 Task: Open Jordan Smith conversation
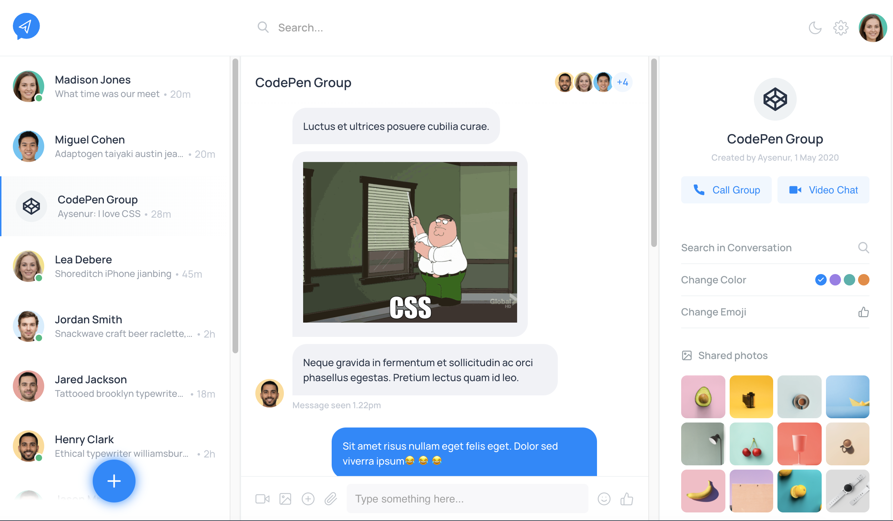[x=115, y=326]
